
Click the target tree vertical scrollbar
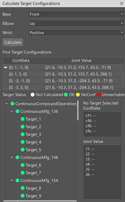78,111
